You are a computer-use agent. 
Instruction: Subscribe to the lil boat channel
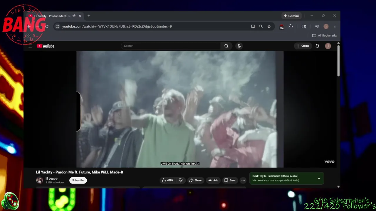[78, 180]
